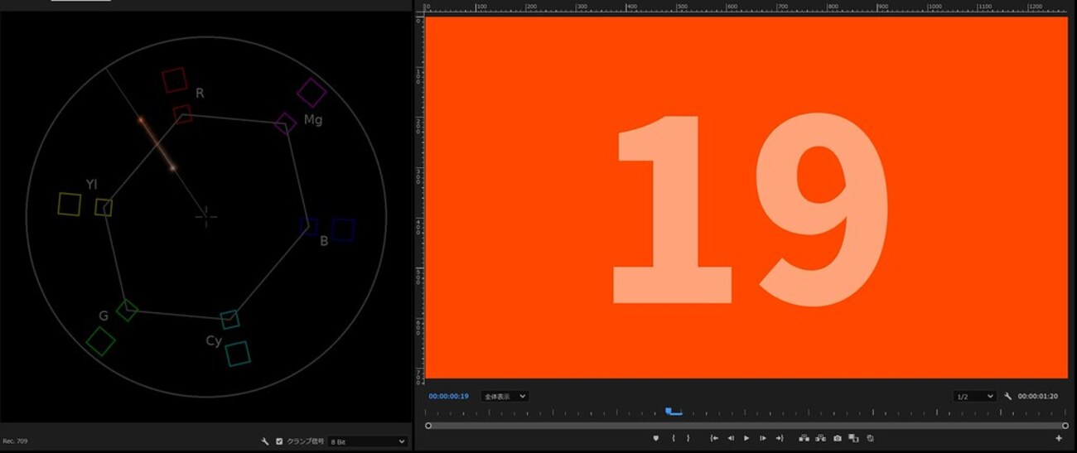The height and width of the screenshot is (453, 1077).
Task: Click the proxy toggle icon after comparison view
Action: coord(870,438)
